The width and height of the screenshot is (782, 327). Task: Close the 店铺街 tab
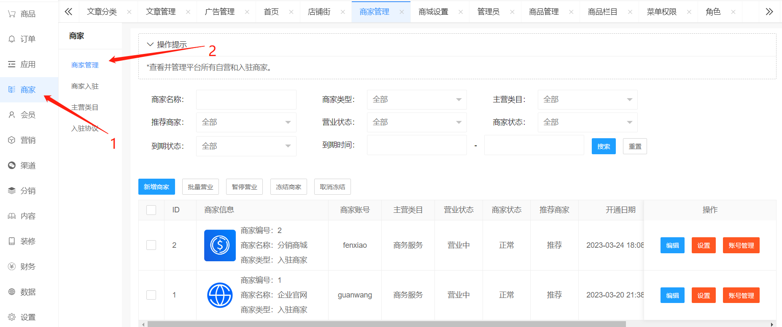click(343, 12)
